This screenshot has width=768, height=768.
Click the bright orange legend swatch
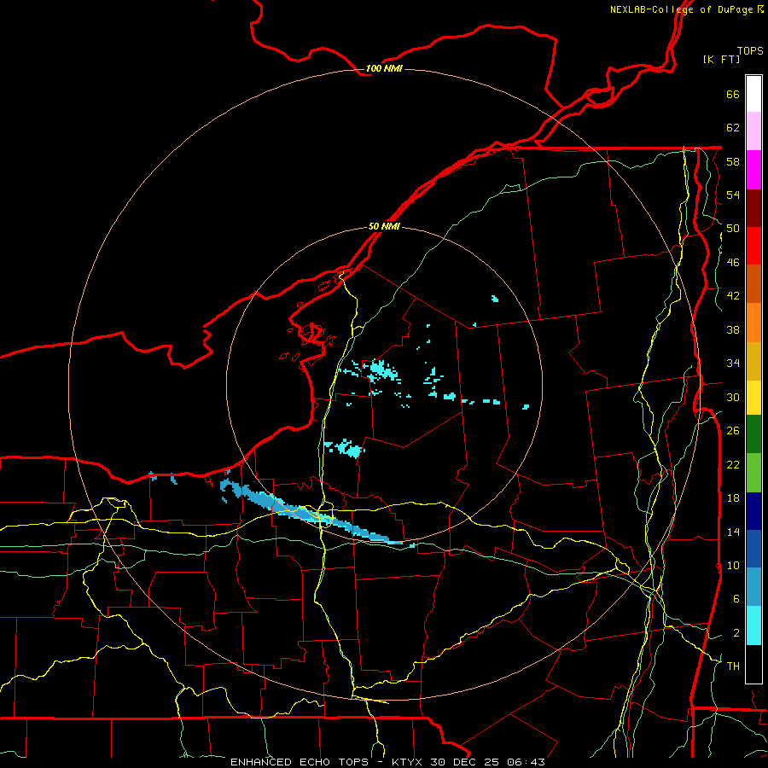pos(753,323)
